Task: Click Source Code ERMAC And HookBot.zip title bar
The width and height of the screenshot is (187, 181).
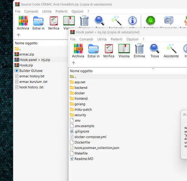Action: (x=100, y=4)
